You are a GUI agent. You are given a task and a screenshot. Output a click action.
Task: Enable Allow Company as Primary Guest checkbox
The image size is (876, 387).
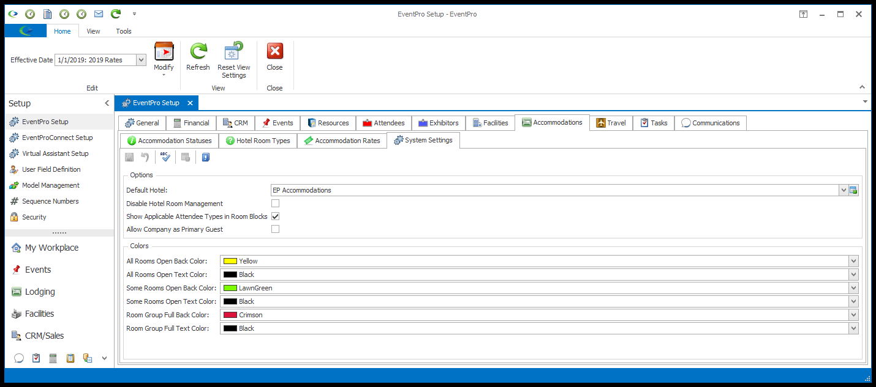276,229
